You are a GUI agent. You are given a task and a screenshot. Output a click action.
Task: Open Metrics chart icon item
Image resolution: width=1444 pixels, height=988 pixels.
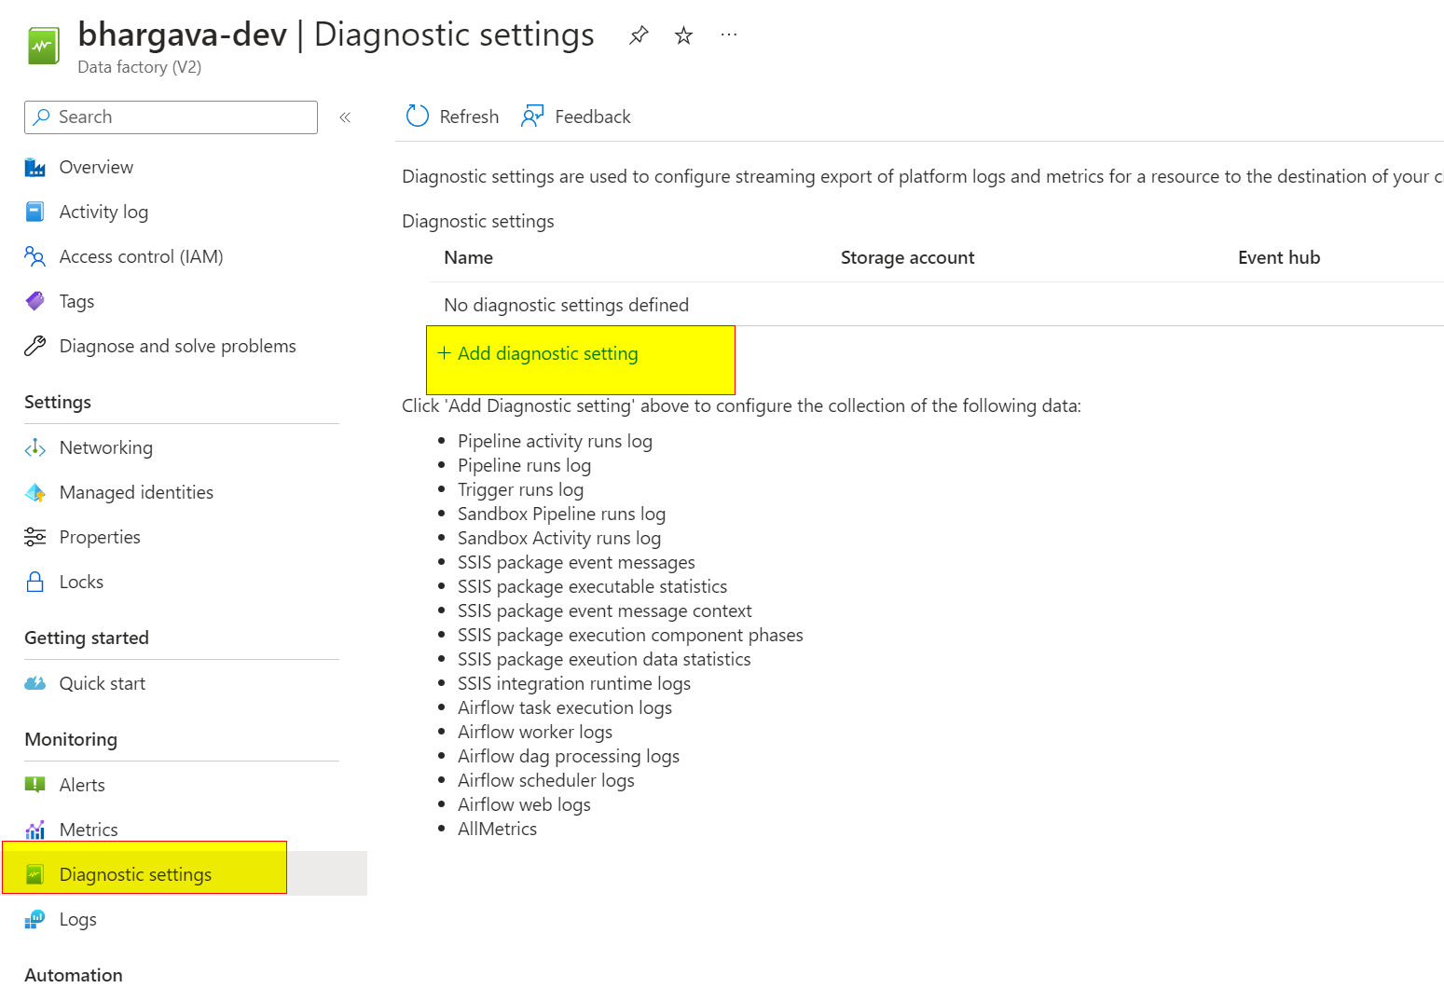35,830
